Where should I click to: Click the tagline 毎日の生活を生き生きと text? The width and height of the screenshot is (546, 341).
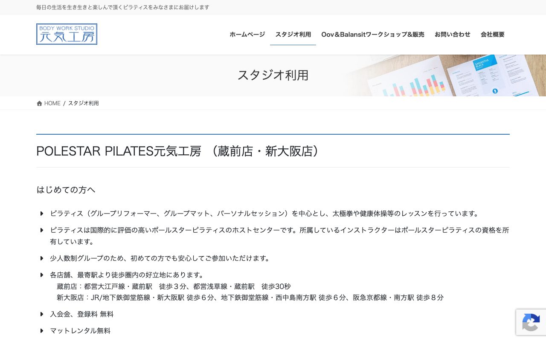(123, 7)
